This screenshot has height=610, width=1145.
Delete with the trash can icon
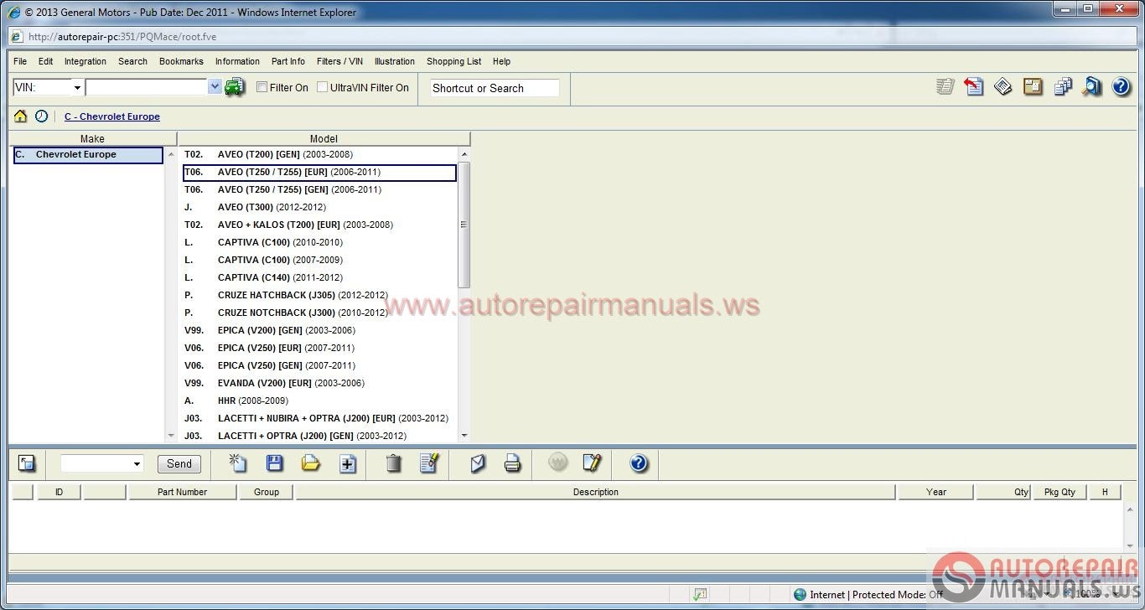click(x=393, y=463)
